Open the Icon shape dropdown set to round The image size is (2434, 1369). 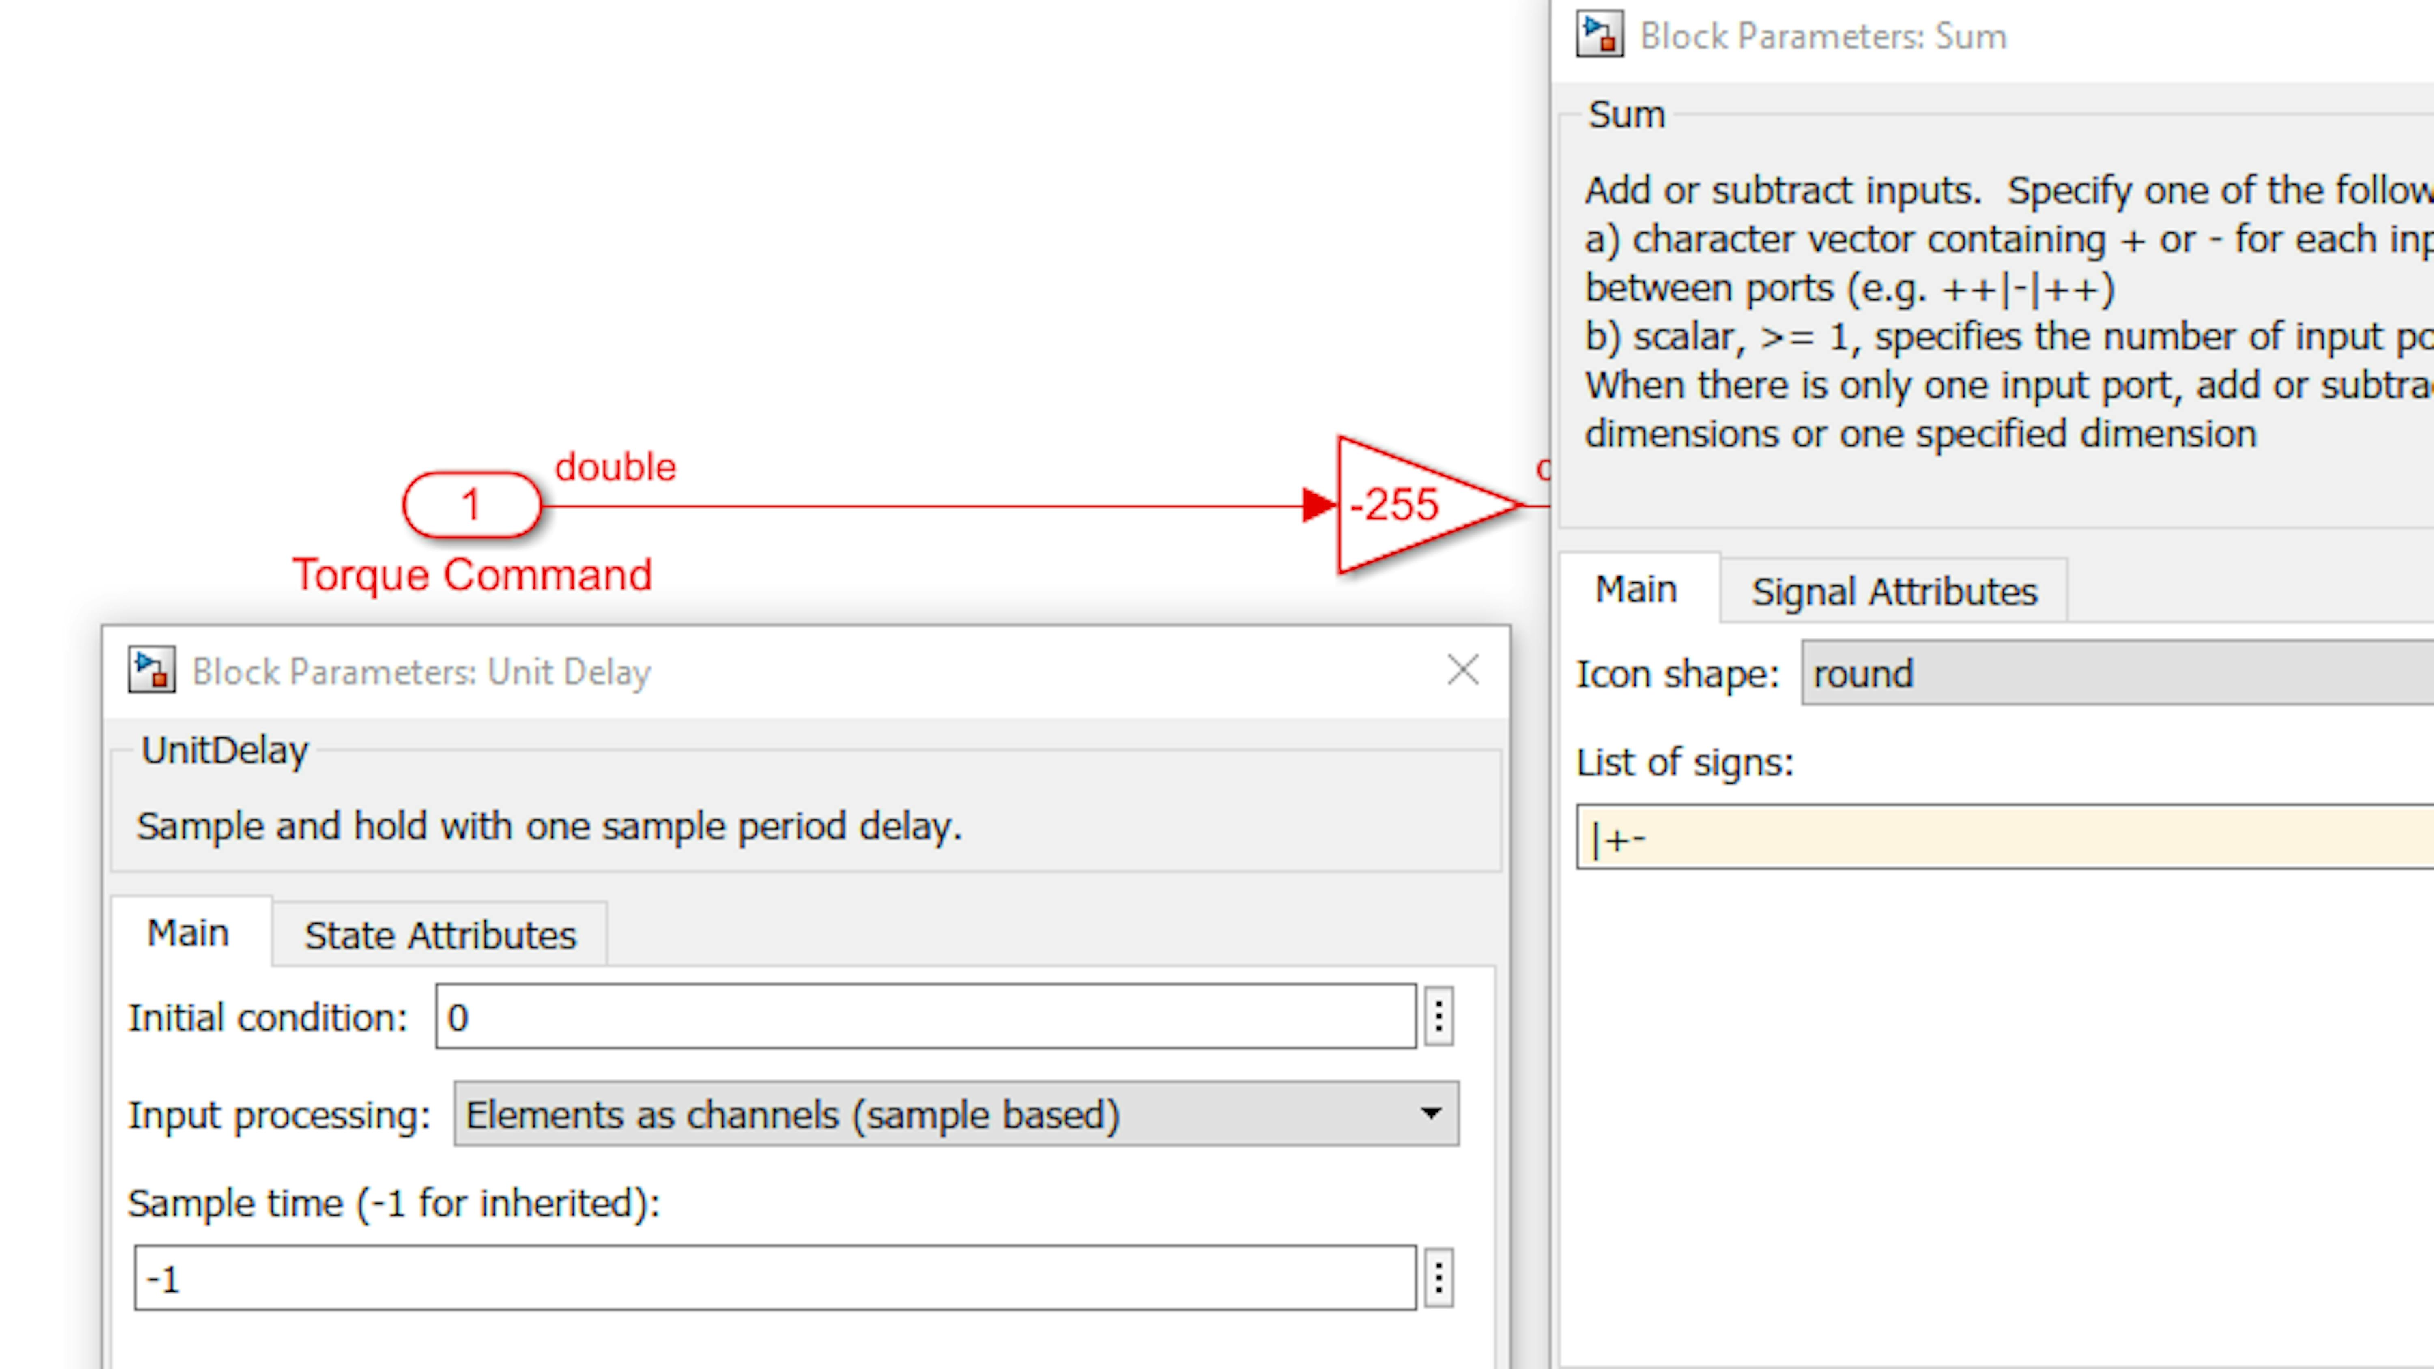[x=2118, y=673]
